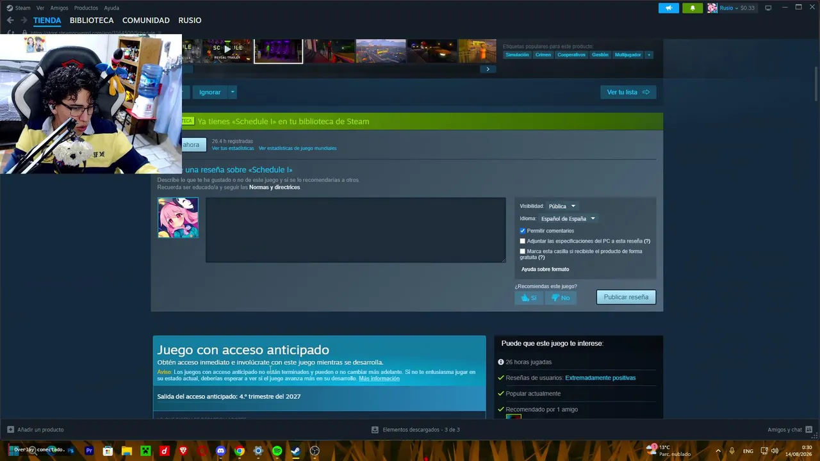Open the Idioma Español de España dropdown
820x461 pixels.
[x=568, y=219]
